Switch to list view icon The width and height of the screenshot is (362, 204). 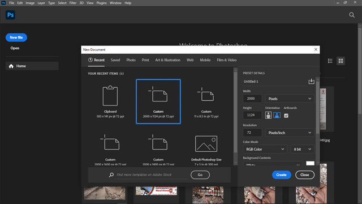tap(330, 61)
